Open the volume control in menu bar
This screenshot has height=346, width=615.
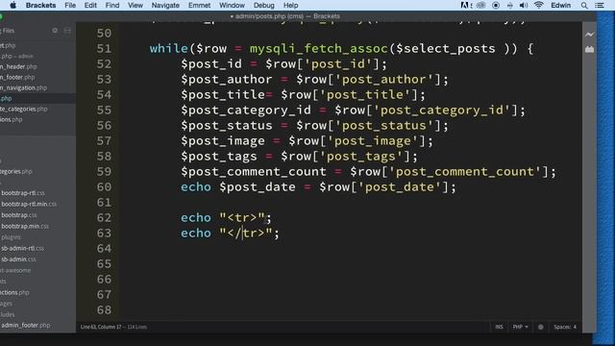[524, 5]
